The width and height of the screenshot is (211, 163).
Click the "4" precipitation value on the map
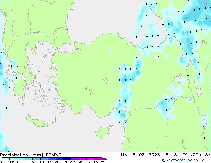tap(125, 101)
